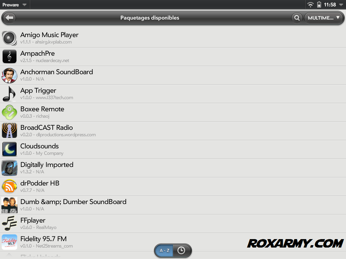The height and width of the screenshot is (259, 346).
Task: Open the package search magnifier
Action: coord(297,18)
